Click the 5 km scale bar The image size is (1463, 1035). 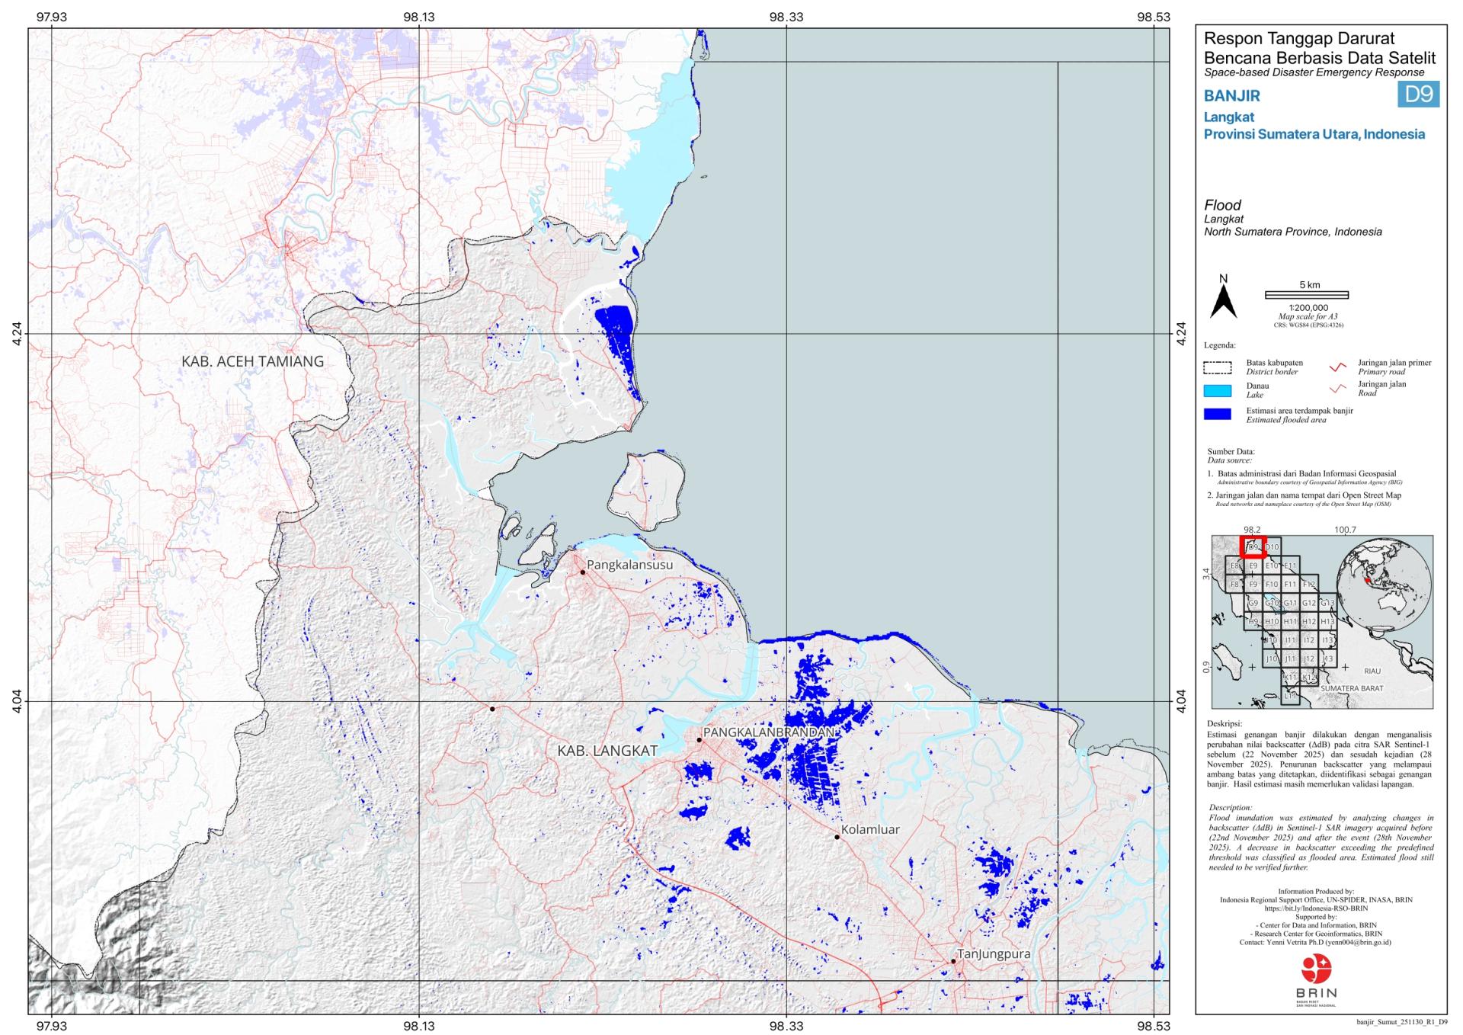point(1307,295)
